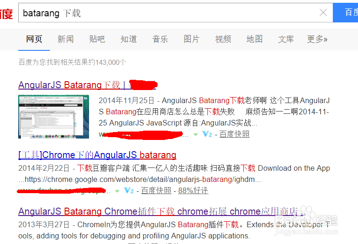
Task: Click the chrome.google.com/webstore URL text in the snippet
Action: tap(143, 179)
